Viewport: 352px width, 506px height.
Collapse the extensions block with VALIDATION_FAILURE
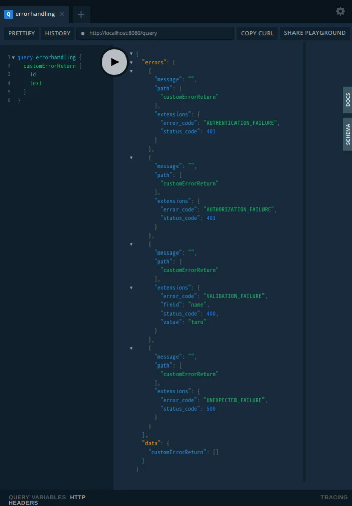tap(131, 288)
